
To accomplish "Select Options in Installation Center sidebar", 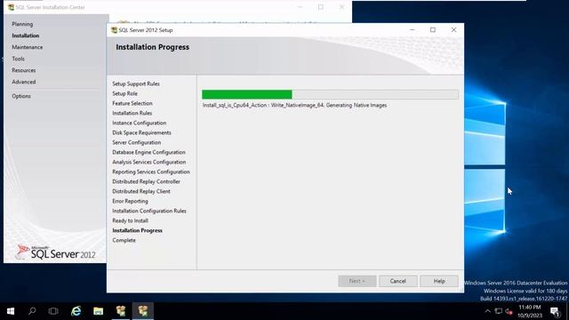I will point(21,96).
